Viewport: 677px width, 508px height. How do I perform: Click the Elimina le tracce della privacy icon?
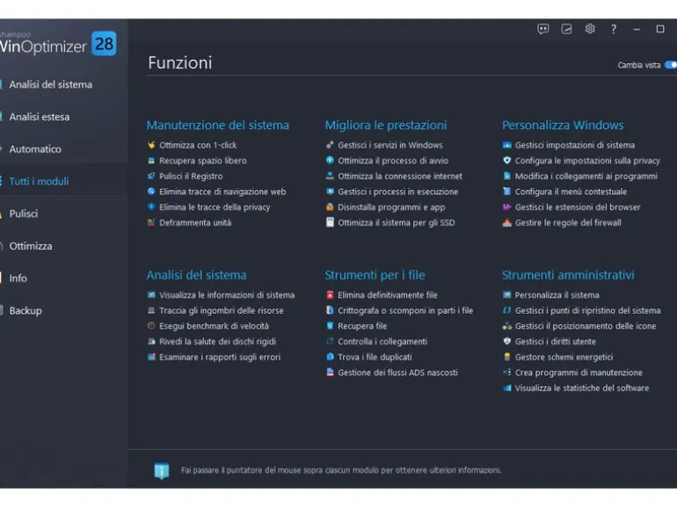[x=151, y=207]
